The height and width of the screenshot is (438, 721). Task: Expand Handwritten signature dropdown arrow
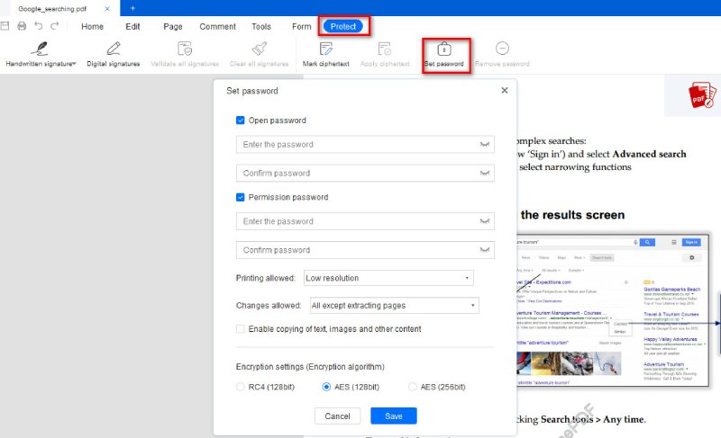(x=74, y=64)
